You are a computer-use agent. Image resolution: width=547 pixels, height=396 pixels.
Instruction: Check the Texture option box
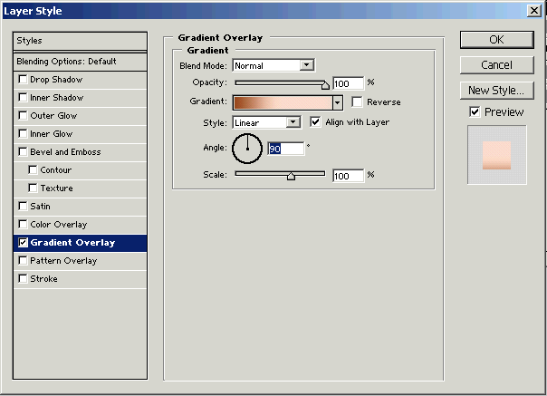pos(33,188)
